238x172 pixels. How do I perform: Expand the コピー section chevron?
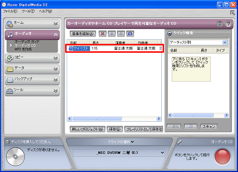(56, 58)
